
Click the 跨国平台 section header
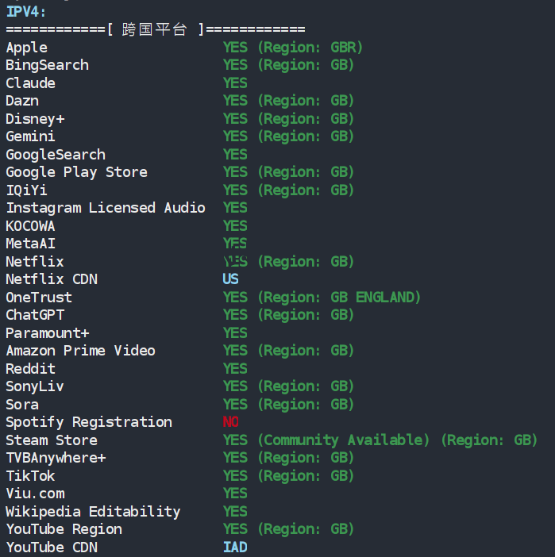pyautogui.click(x=155, y=30)
